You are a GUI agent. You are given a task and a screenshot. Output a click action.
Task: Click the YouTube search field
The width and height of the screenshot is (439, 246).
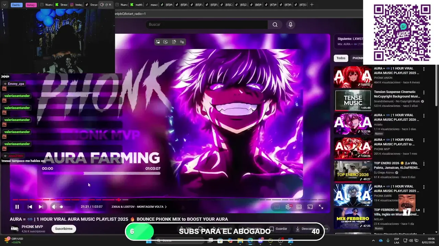[206, 25]
